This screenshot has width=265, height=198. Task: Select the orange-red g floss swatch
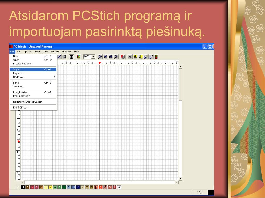point(101,187)
